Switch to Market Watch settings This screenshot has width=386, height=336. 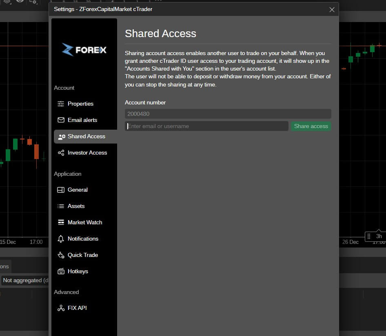(84, 223)
